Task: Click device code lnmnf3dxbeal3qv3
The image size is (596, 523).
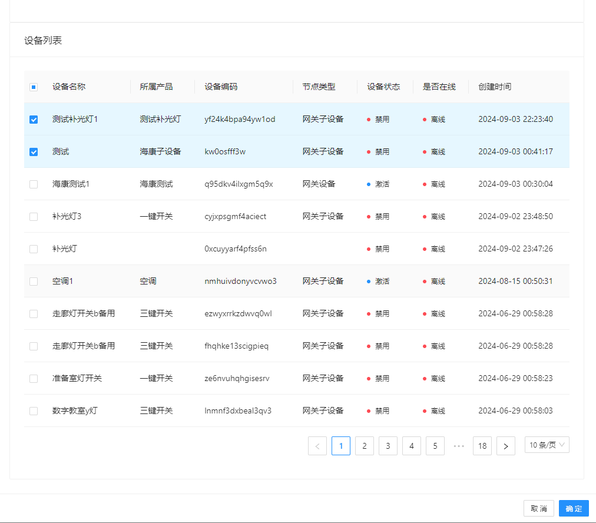Action: (238, 411)
